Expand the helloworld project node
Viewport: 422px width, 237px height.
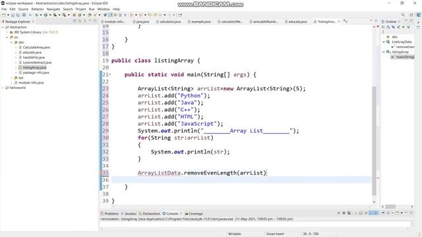(x=3, y=88)
